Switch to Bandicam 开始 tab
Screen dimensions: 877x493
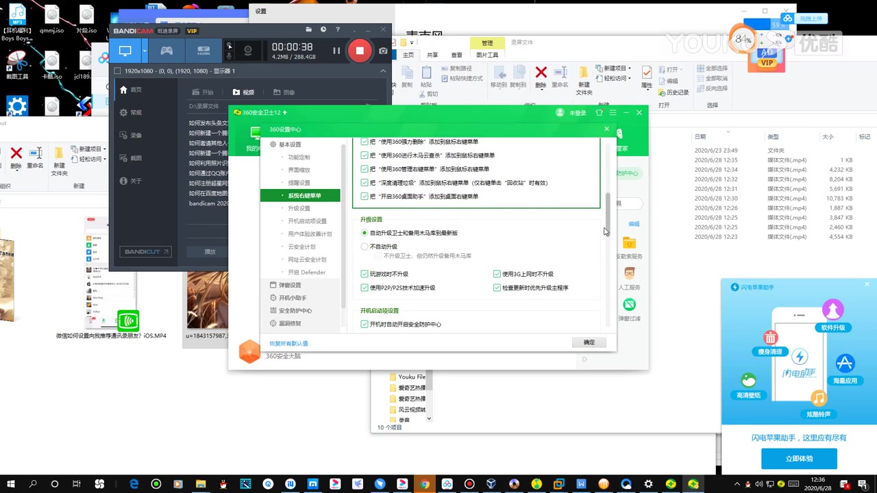(x=203, y=92)
